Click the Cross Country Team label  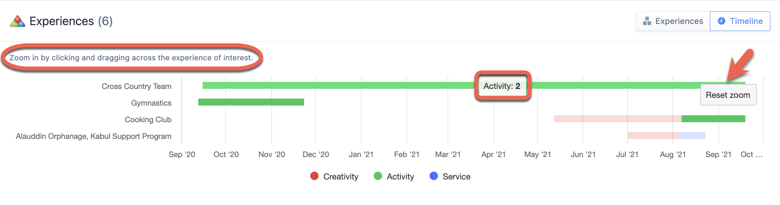pos(137,86)
